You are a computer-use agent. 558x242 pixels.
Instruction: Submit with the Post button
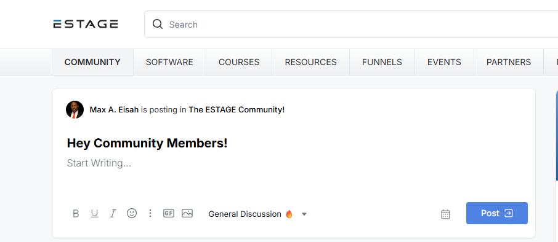coord(497,213)
